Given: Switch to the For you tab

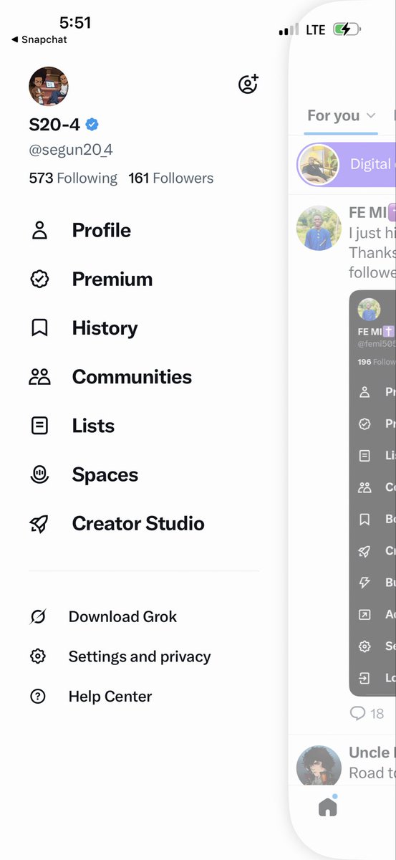Looking at the screenshot, I should [334, 115].
